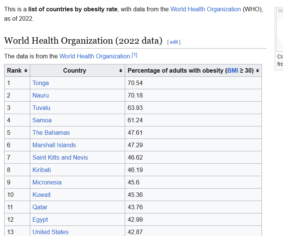The image size is (283, 236).
Task: Open the Tonga country link
Action: (x=41, y=83)
